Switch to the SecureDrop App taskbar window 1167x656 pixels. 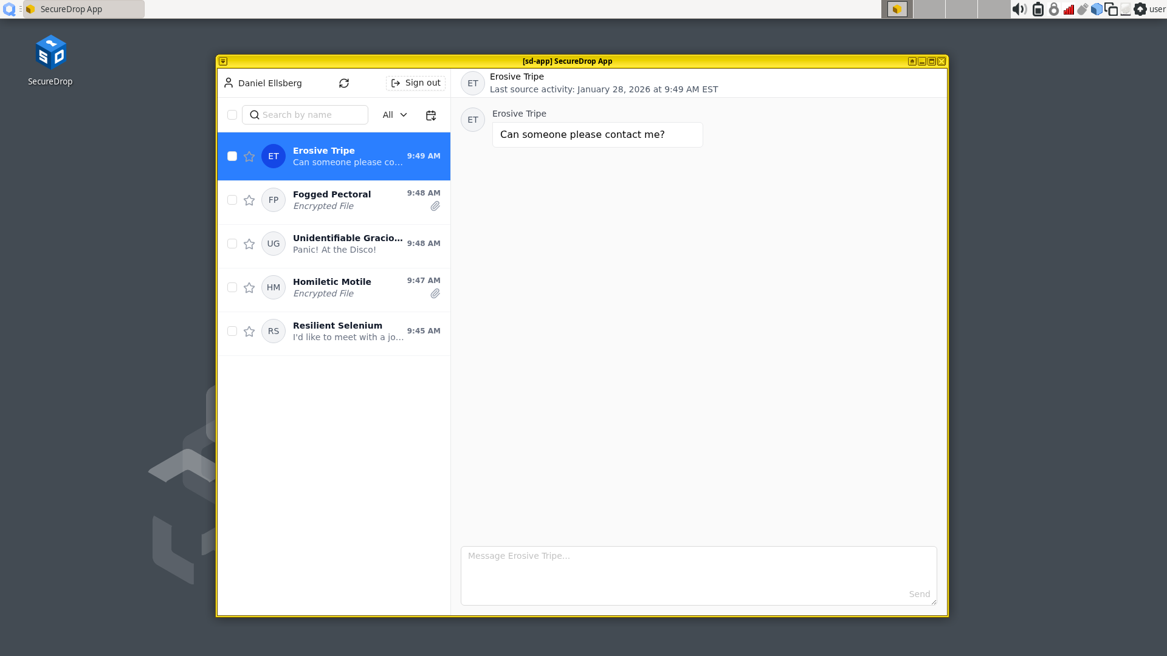[x=84, y=9]
